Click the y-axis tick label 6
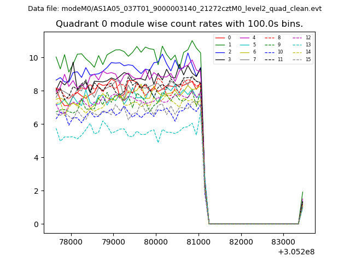This screenshot has width=350, height=262. tap(36, 124)
